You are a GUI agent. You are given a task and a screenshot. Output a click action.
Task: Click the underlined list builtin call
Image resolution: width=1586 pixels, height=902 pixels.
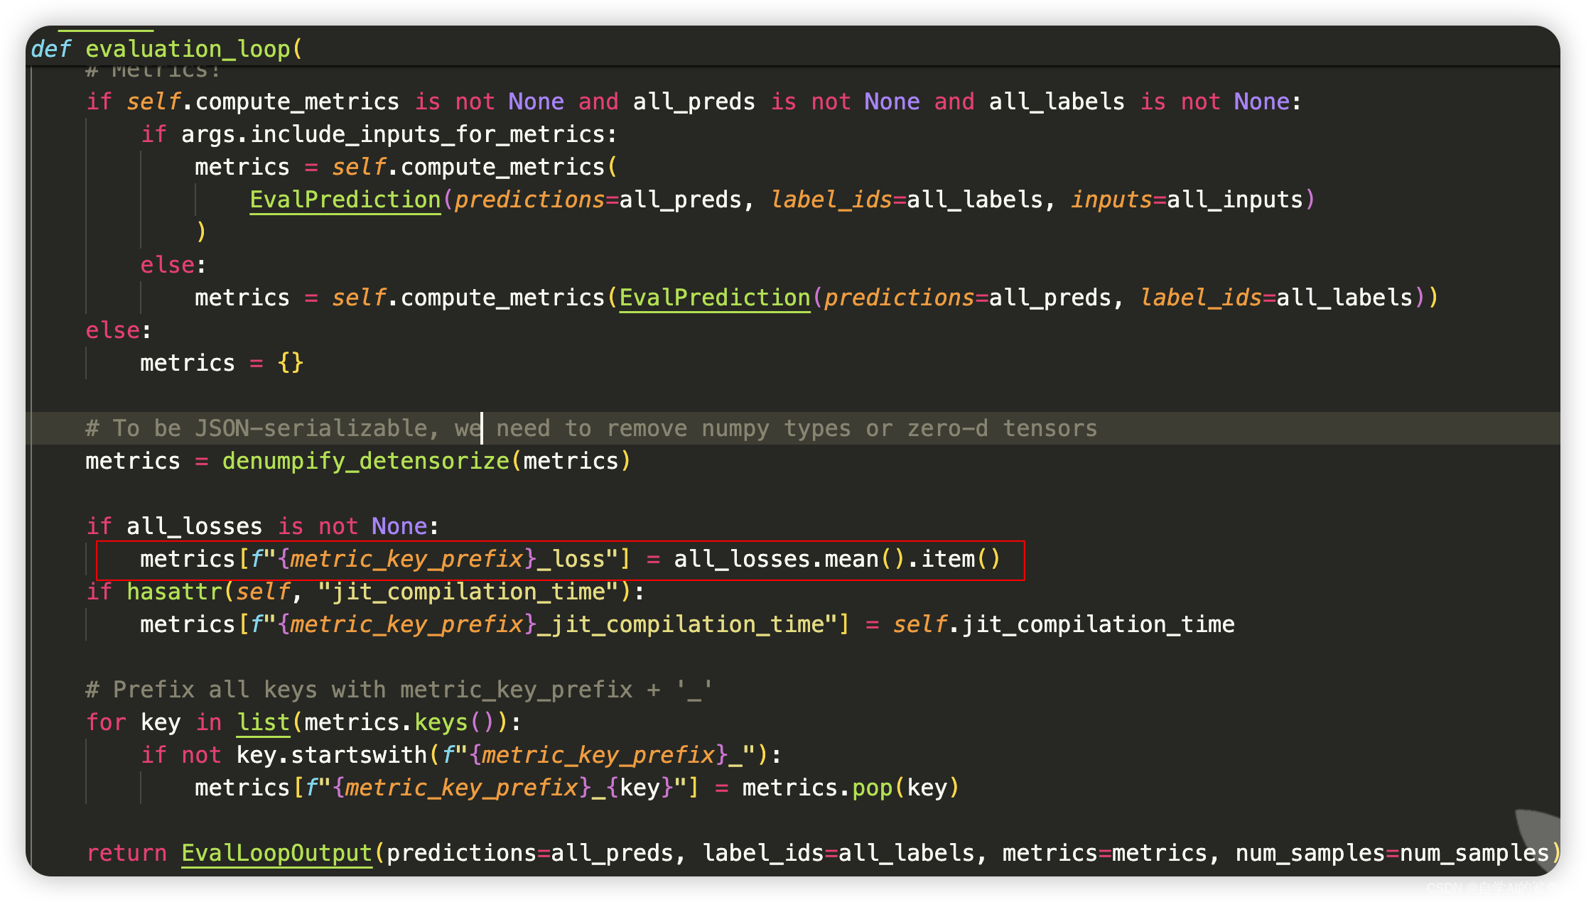tap(263, 722)
